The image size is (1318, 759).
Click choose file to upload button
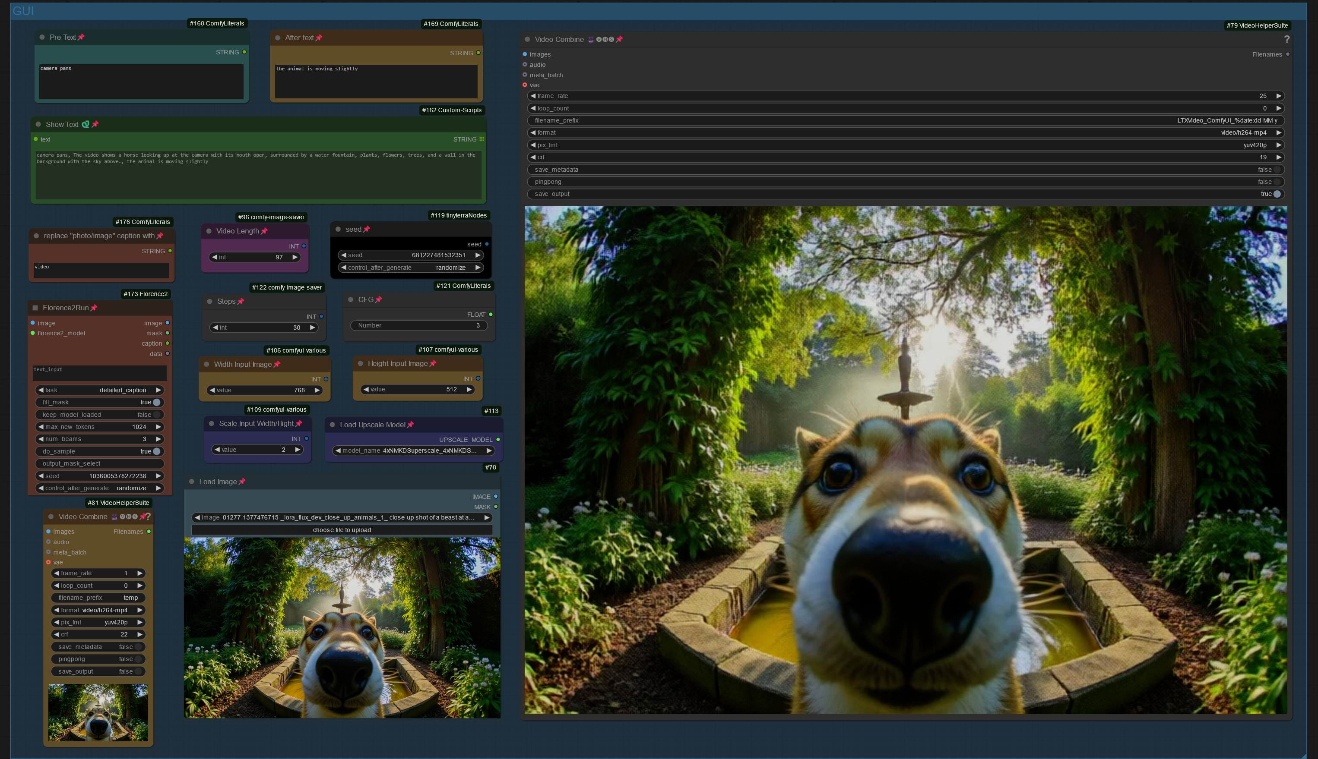click(342, 529)
